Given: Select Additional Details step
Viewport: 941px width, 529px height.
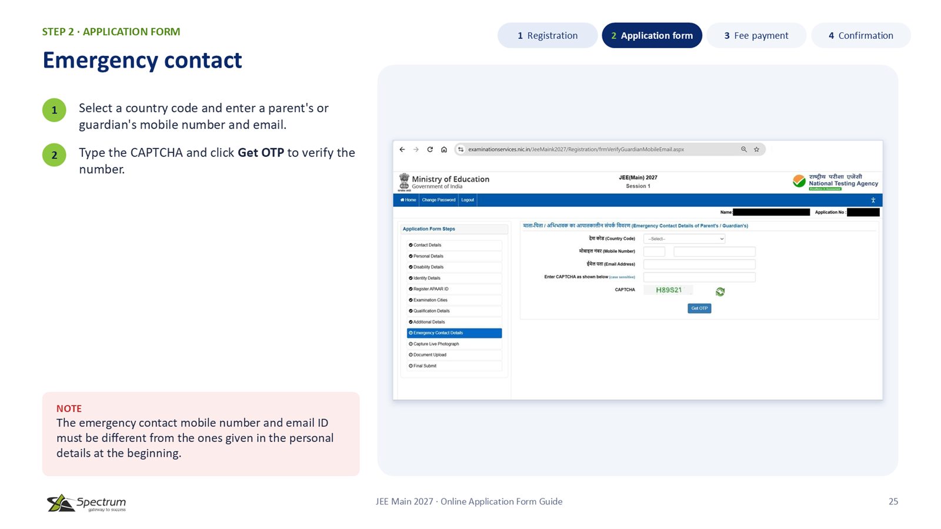Looking at the screenshot, I should 454,322.
